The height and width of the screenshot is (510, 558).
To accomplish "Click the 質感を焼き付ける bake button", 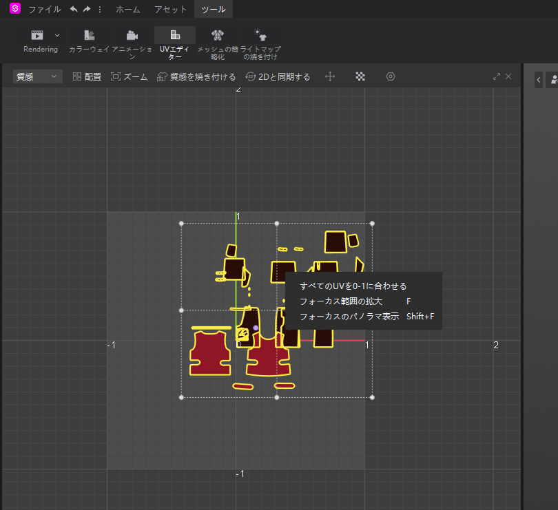I will pyautogui.click(x=196, y=76).
